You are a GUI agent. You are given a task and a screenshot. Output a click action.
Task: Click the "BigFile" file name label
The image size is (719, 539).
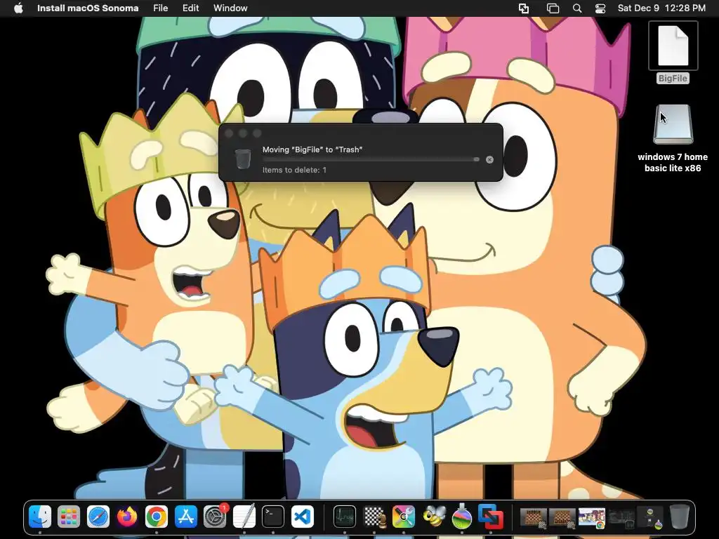point(673,79)
